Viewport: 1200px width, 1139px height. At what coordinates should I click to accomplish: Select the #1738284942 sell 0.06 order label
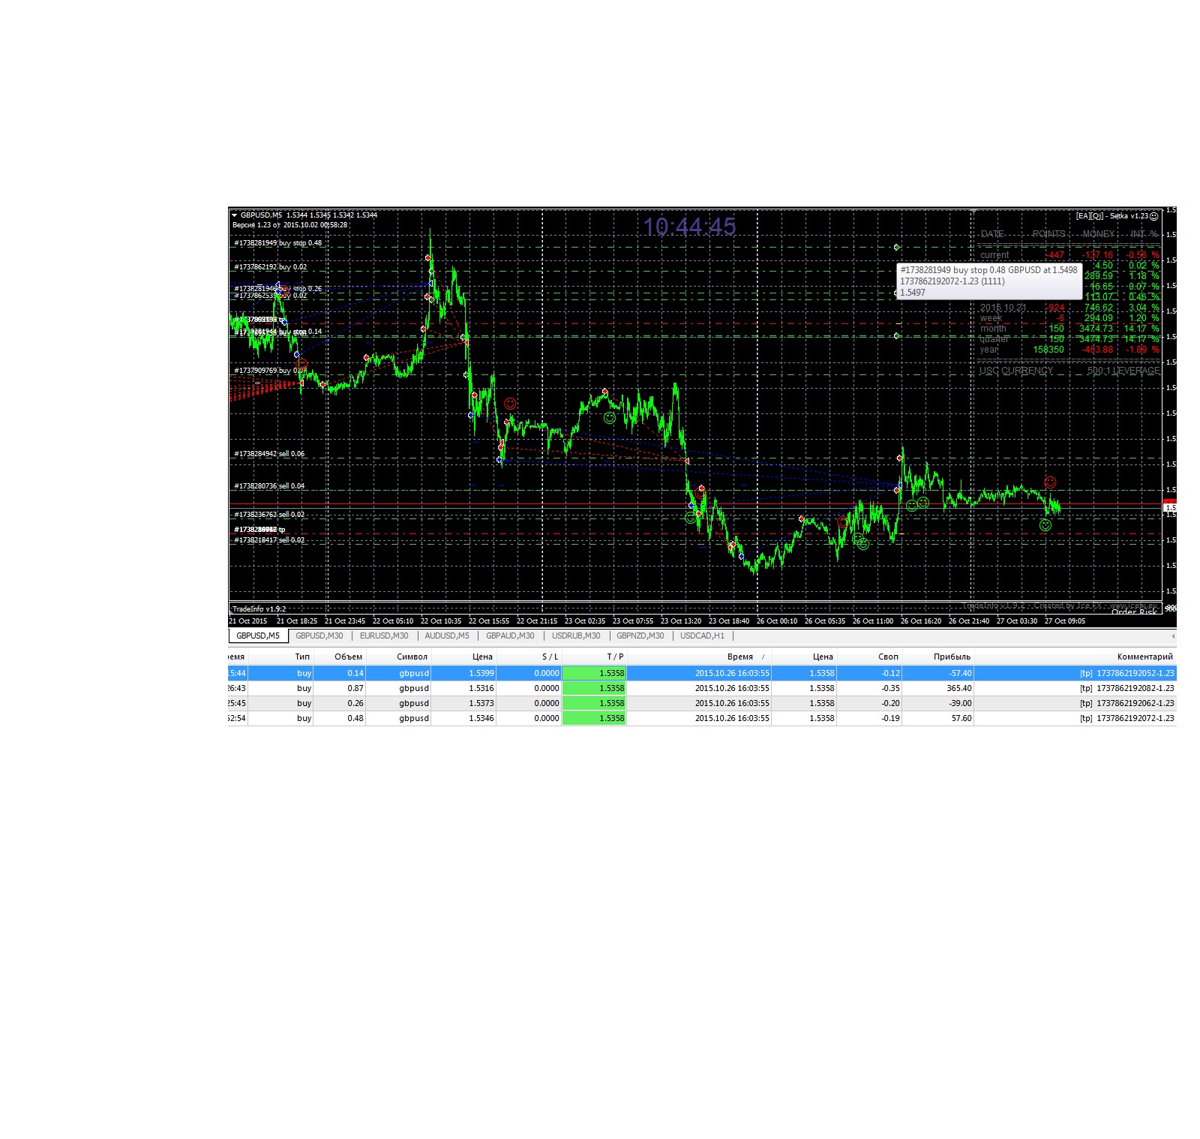tap(269, 454)
